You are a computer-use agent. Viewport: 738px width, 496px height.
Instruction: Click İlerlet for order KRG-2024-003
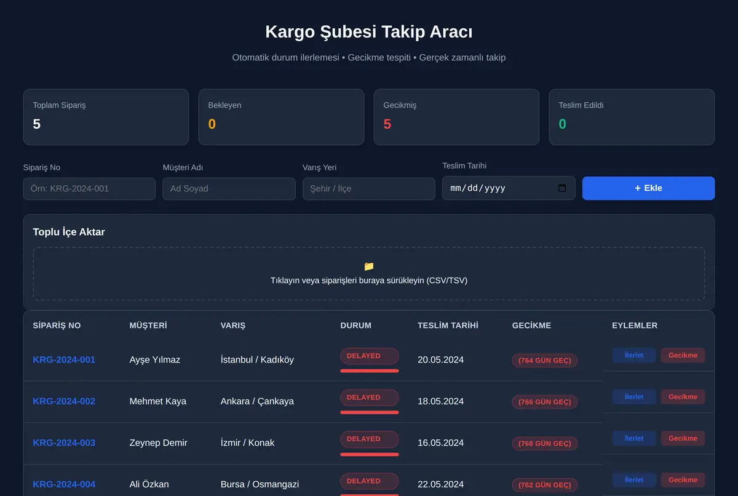tap(634, 438)
